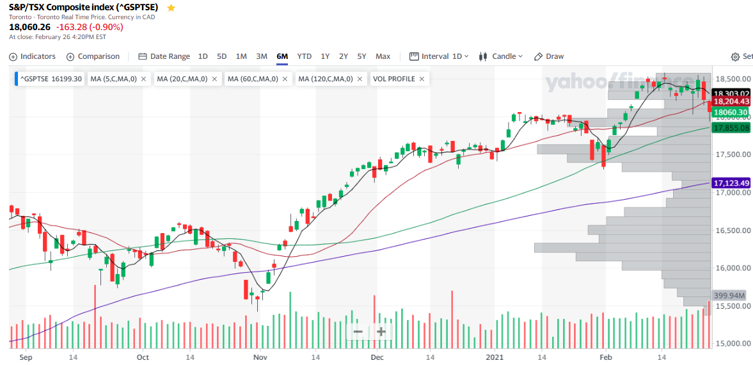Viewport: 753px width, 365px height.
Task: Select the 1M range
Action: coord(241,56)
